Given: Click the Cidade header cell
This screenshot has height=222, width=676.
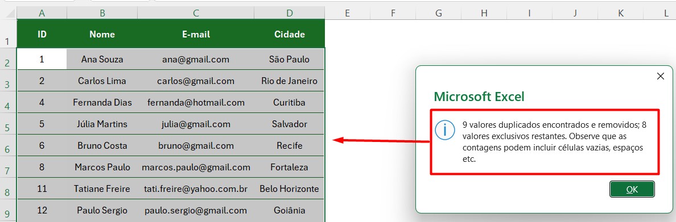Looking at the screenshot, I should coord(289,34).
